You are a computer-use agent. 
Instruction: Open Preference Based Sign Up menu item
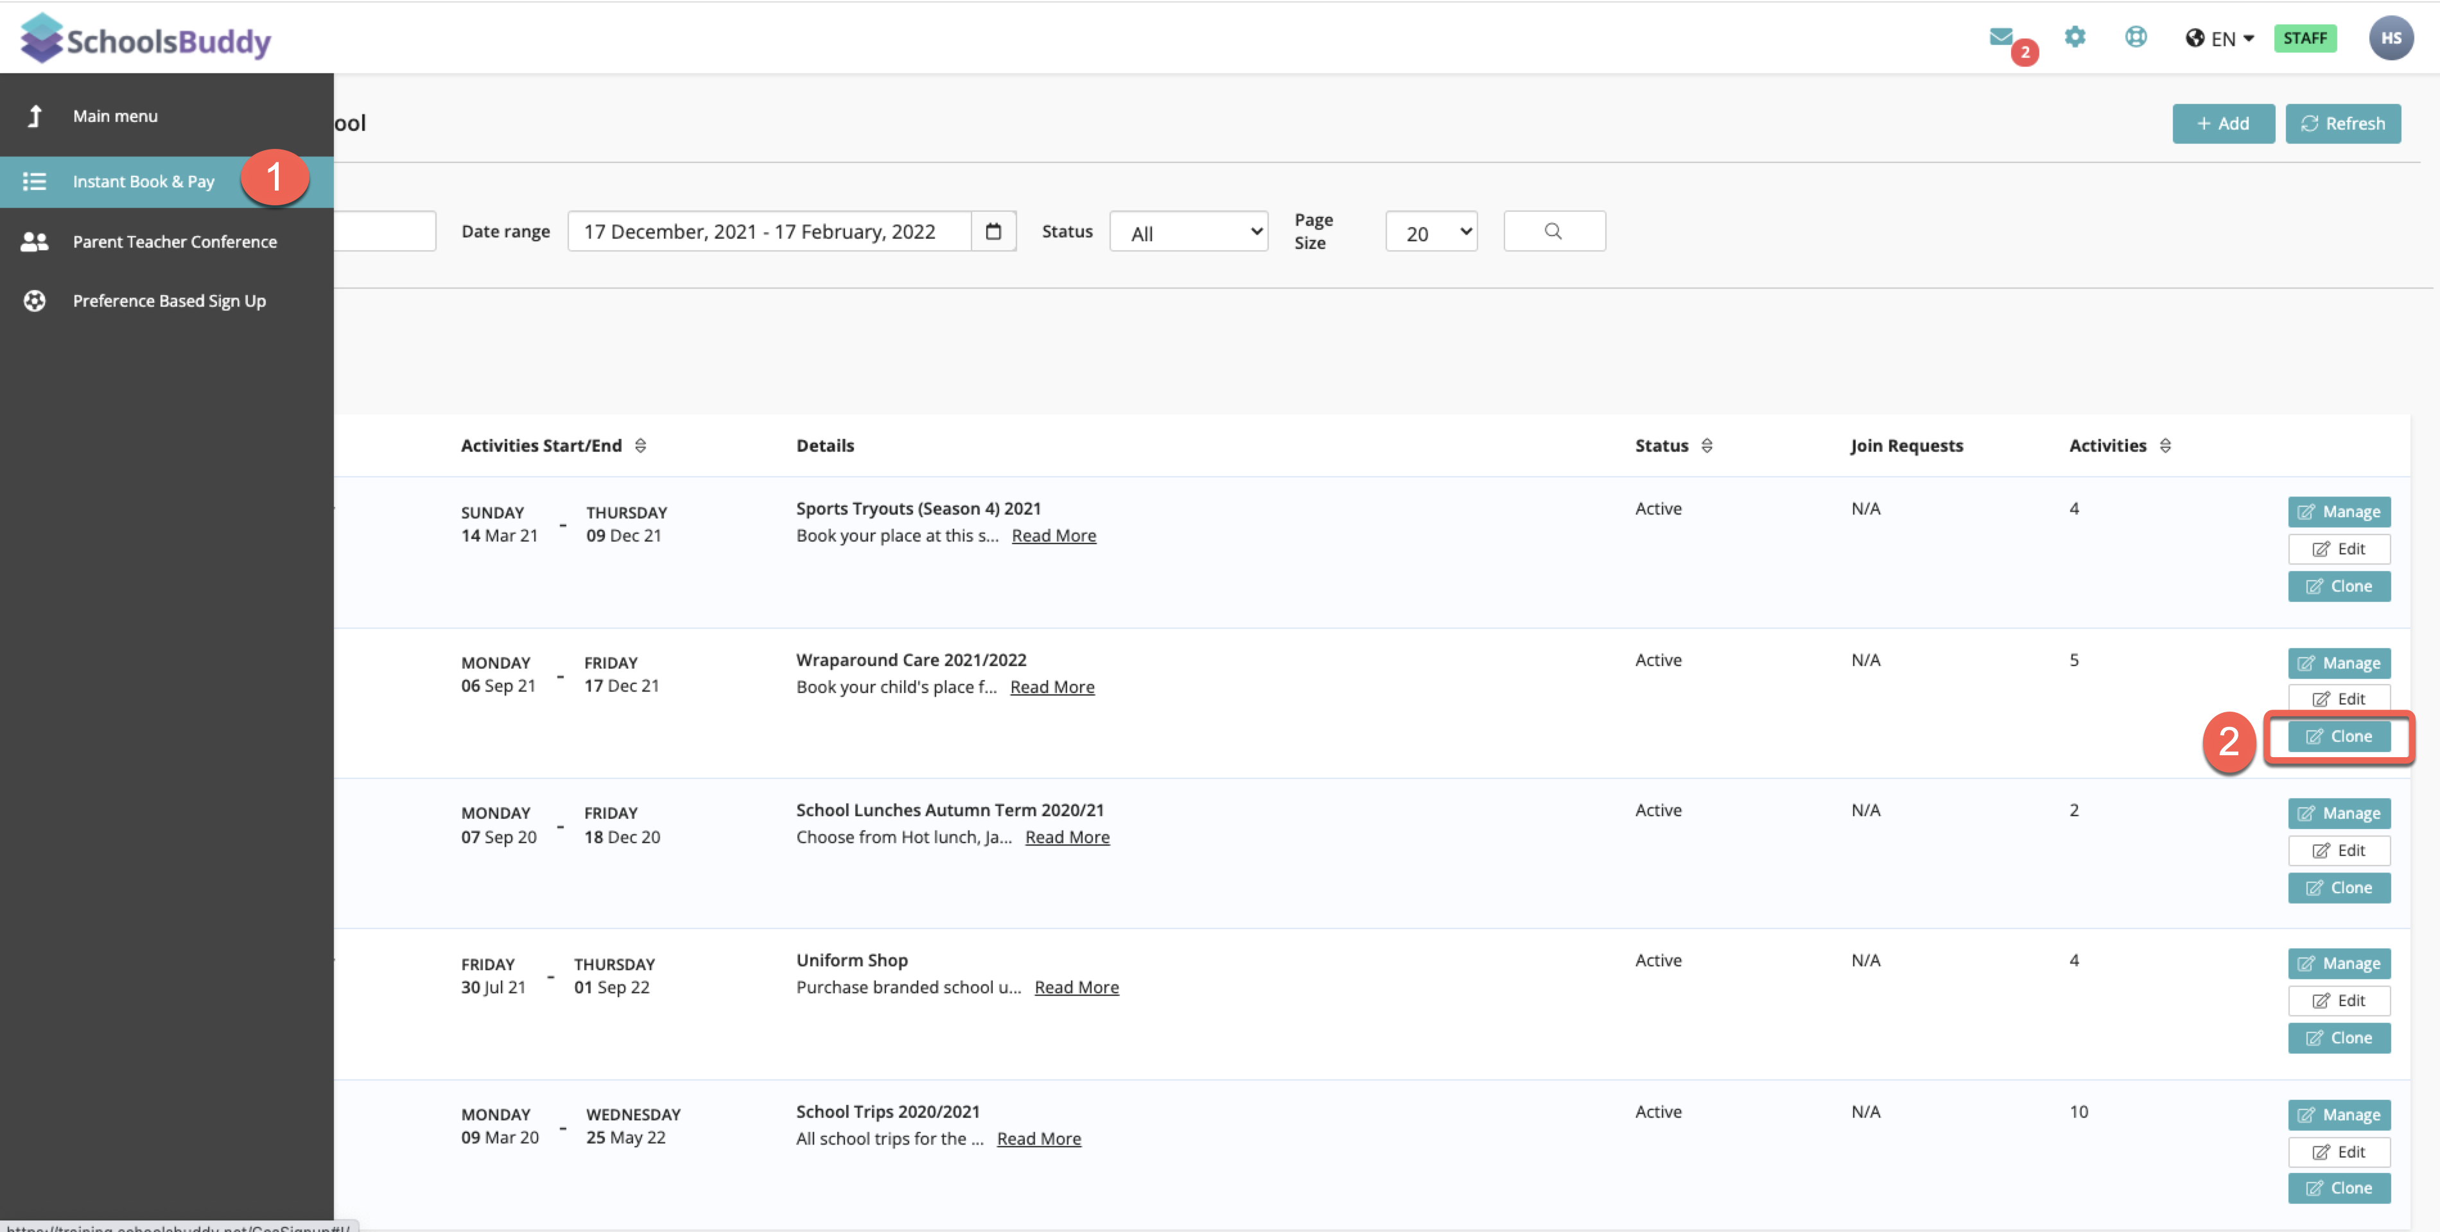tap(169, 301)
